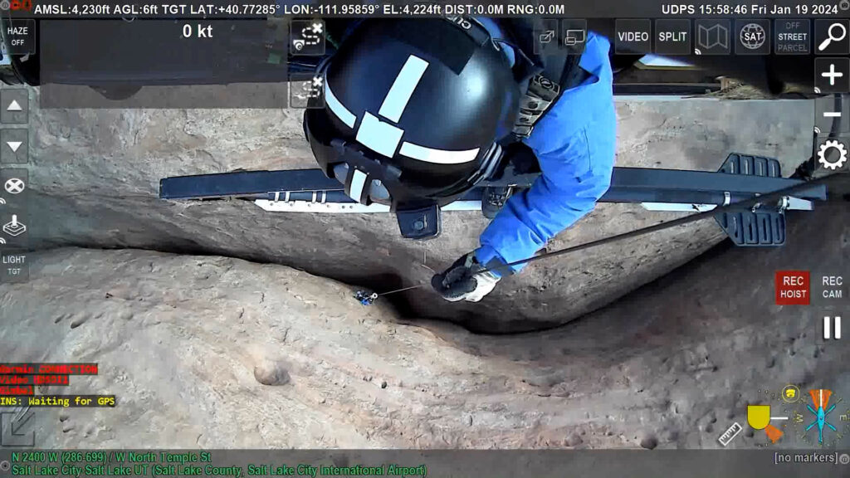Switch to SPLIT view
The width and height of the screenshot is (850, 478).
672,37
